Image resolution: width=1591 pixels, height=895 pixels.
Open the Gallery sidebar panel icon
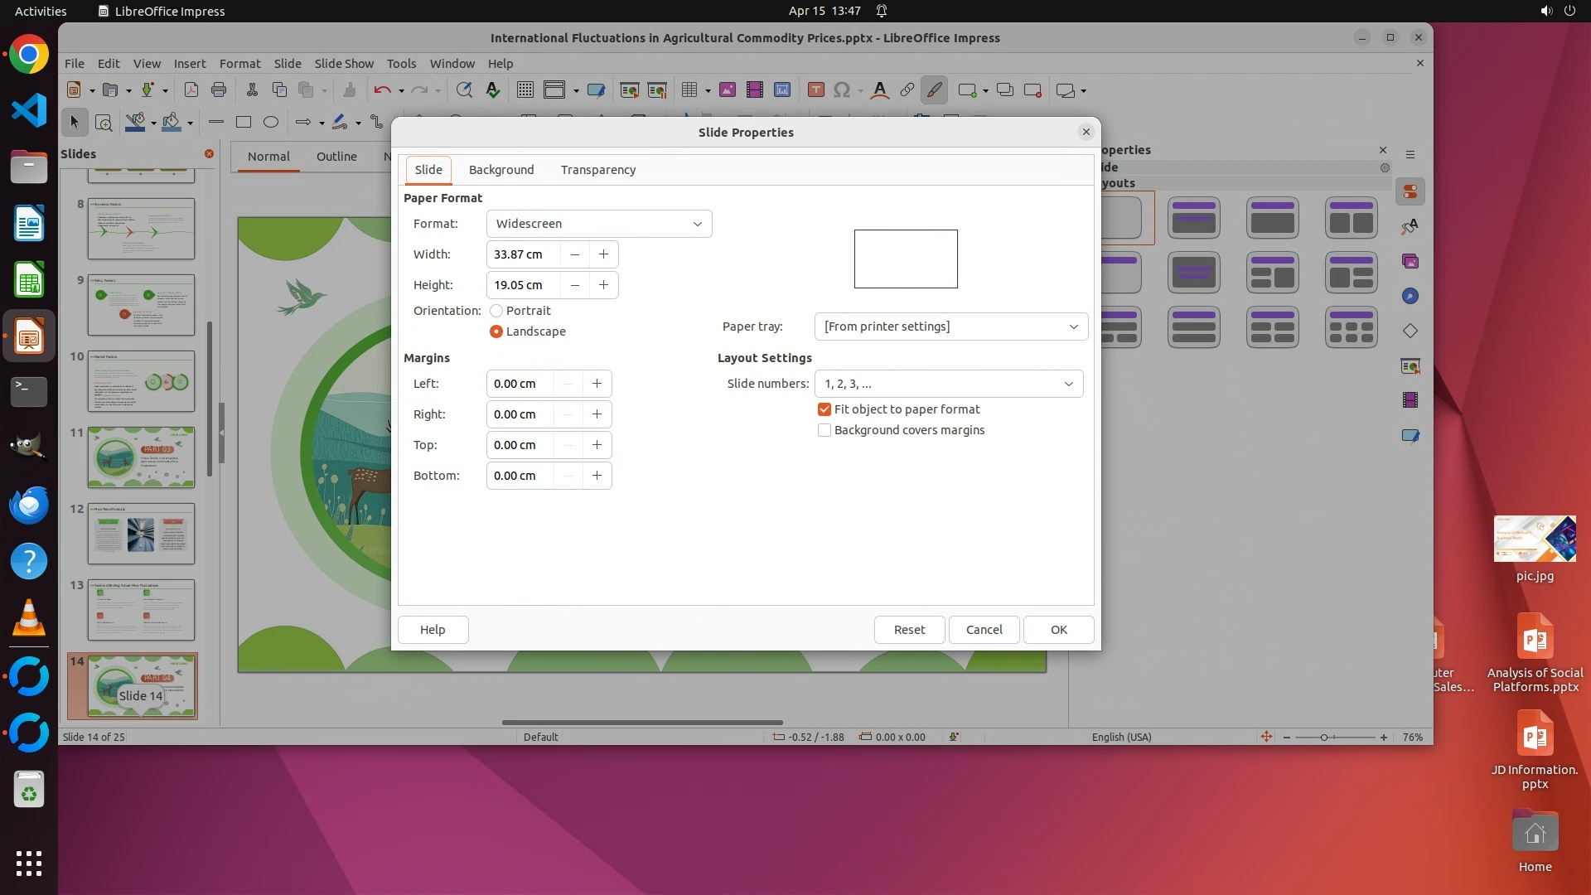click(x=1410, y=262)
